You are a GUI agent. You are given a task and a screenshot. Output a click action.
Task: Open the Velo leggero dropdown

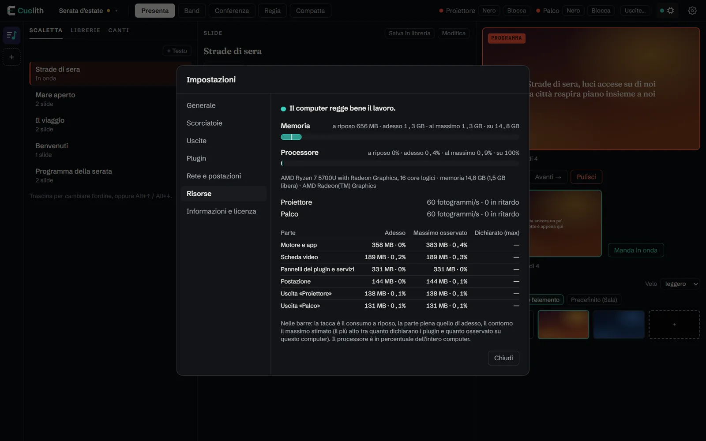click(x=680, y=284)
